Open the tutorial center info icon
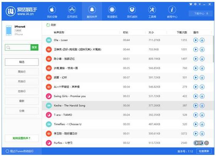 point(172,10)
